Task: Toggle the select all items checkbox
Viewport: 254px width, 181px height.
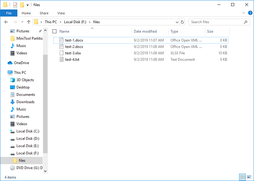Action: pyautogui.click(x=54, y=31)
